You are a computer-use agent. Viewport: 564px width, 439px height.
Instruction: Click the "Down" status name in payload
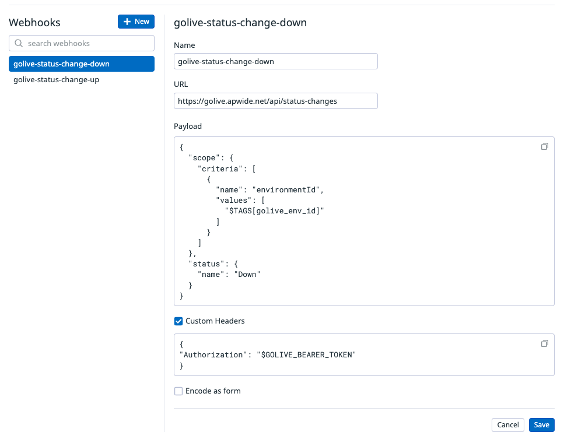click(x=247, y=274)
